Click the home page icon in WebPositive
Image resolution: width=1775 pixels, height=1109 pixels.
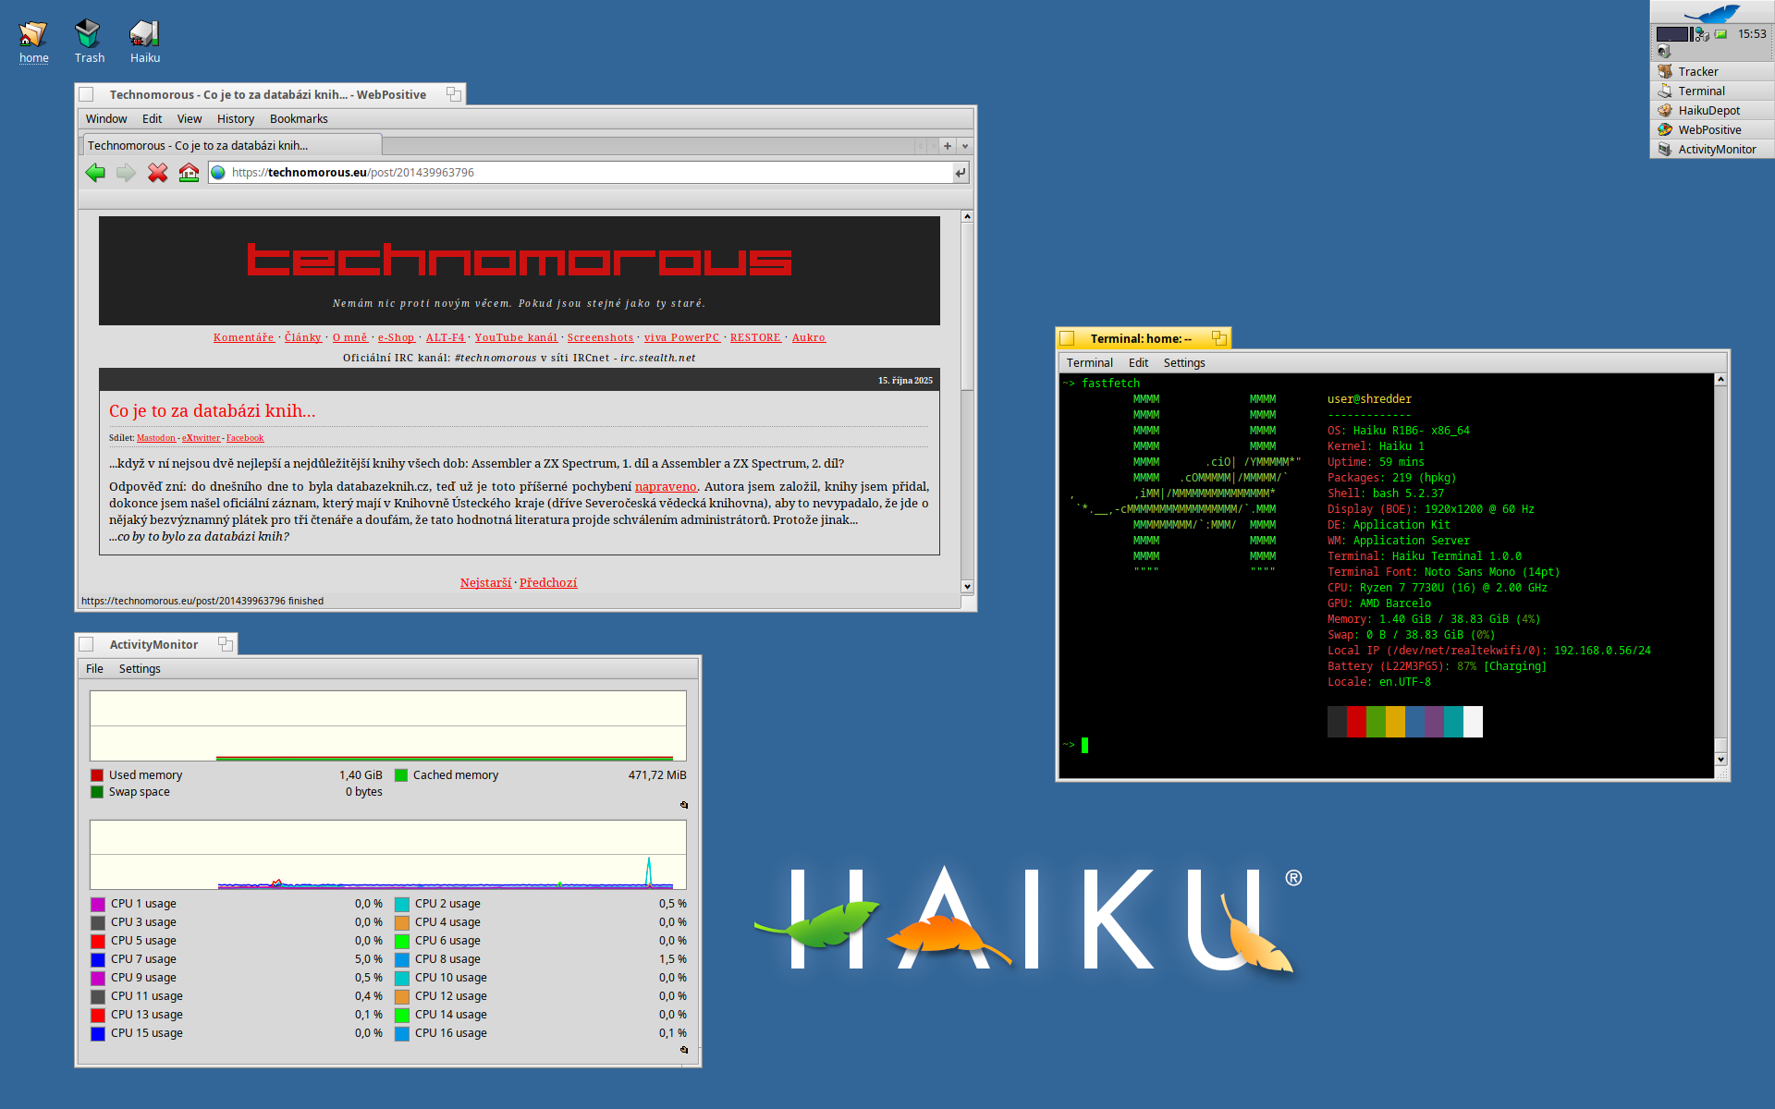click(189, 173)
